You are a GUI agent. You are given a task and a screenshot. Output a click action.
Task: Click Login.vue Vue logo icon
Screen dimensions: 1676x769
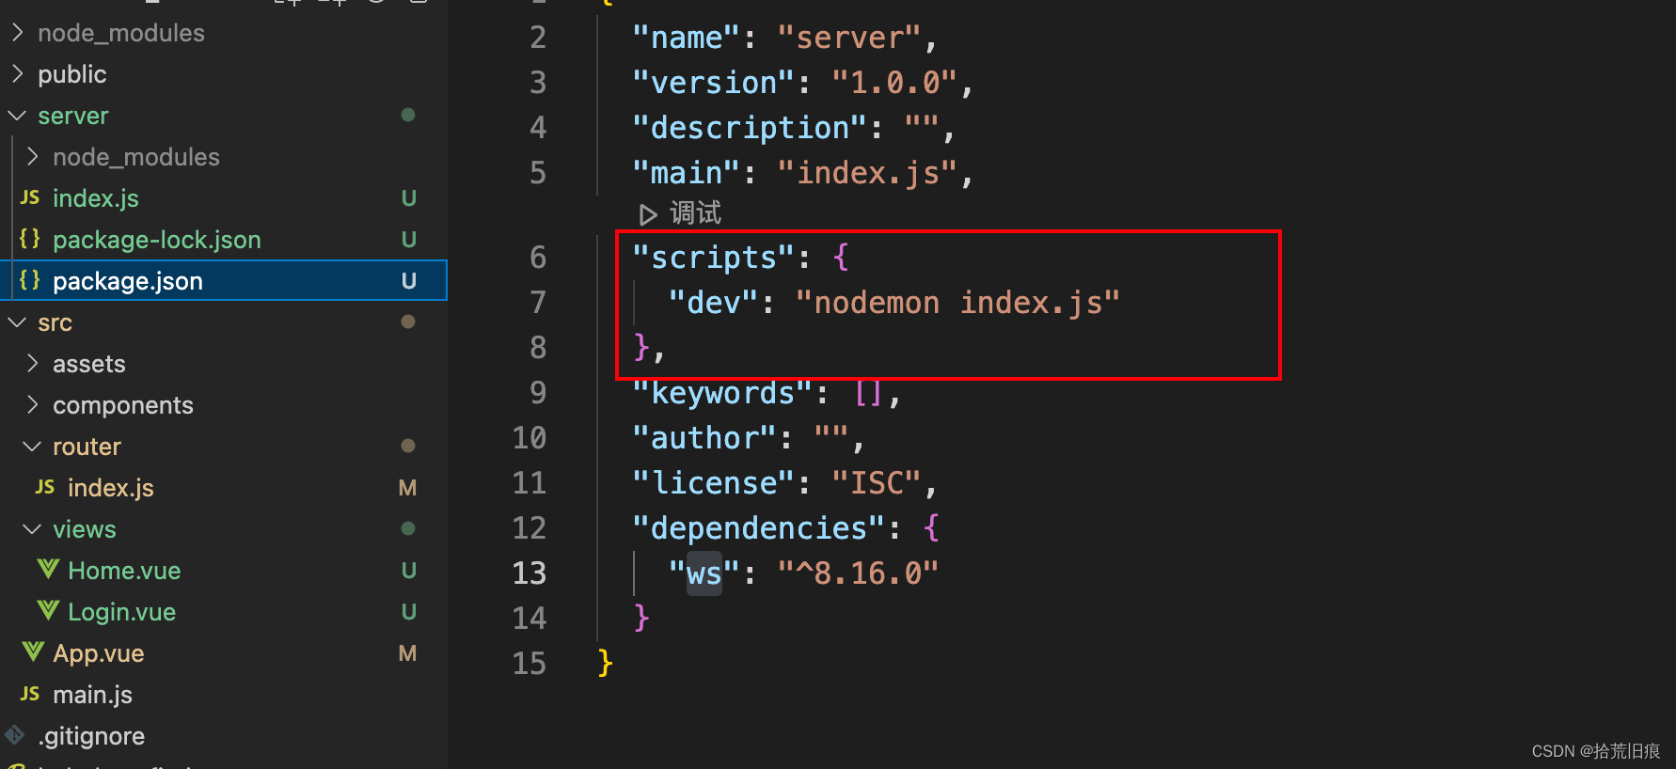tap(48, 611)
